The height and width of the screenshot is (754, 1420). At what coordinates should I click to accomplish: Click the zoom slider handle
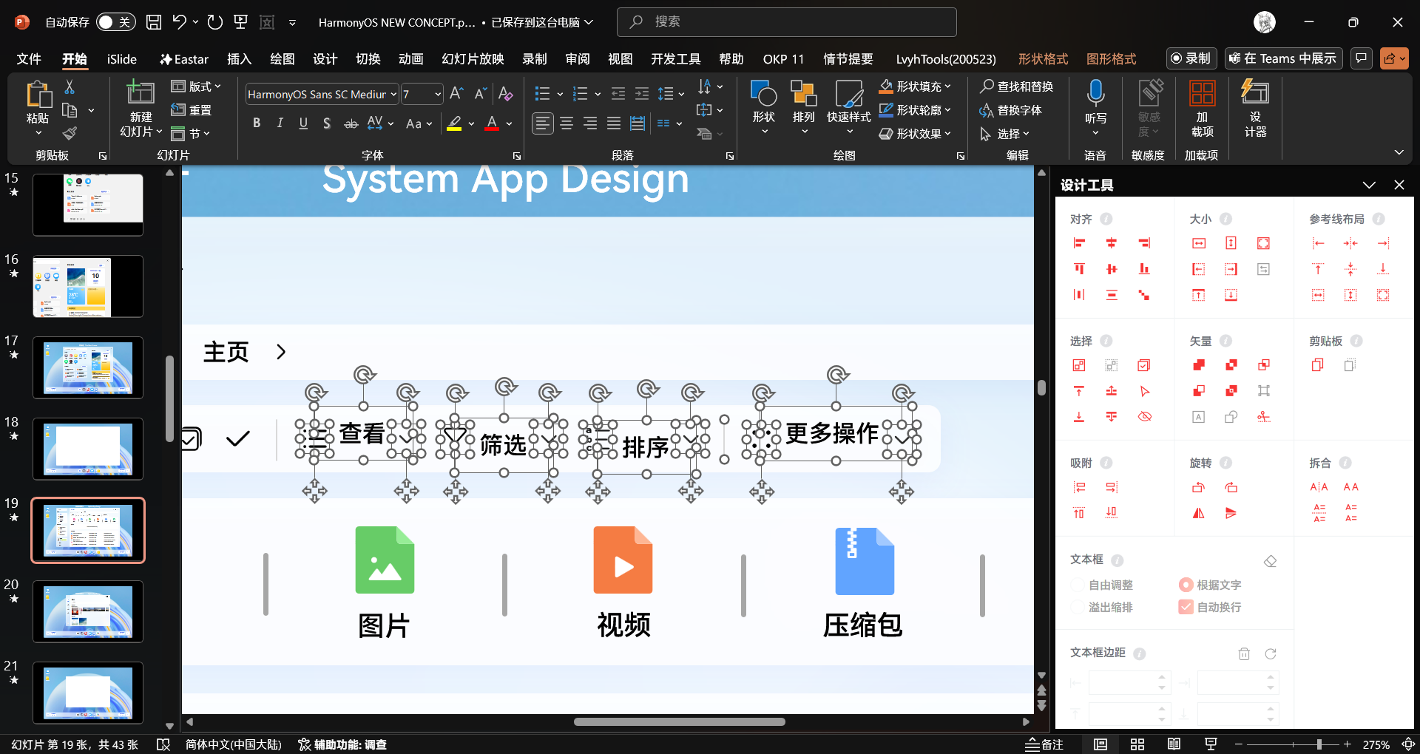click(x=1319, y=744)
